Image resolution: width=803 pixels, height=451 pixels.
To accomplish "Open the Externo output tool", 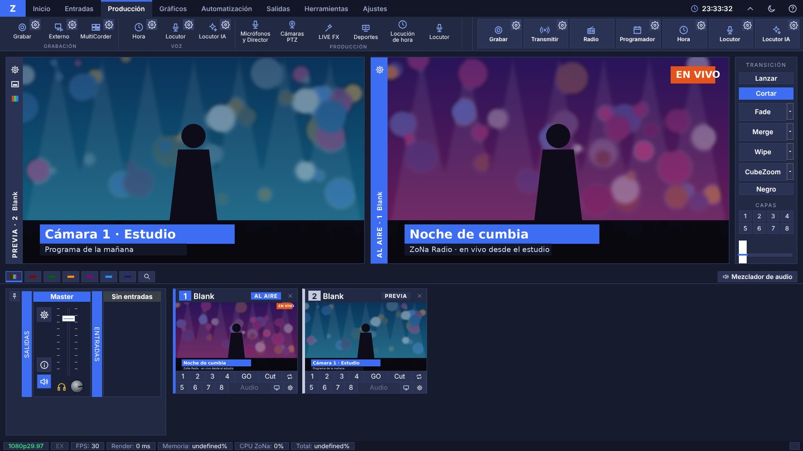I will (59, 31).
